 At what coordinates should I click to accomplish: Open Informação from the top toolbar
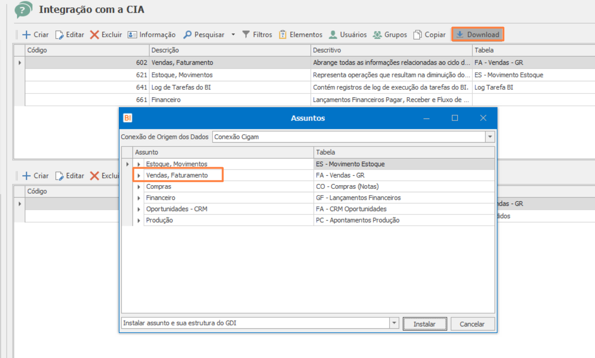point(151,34)
